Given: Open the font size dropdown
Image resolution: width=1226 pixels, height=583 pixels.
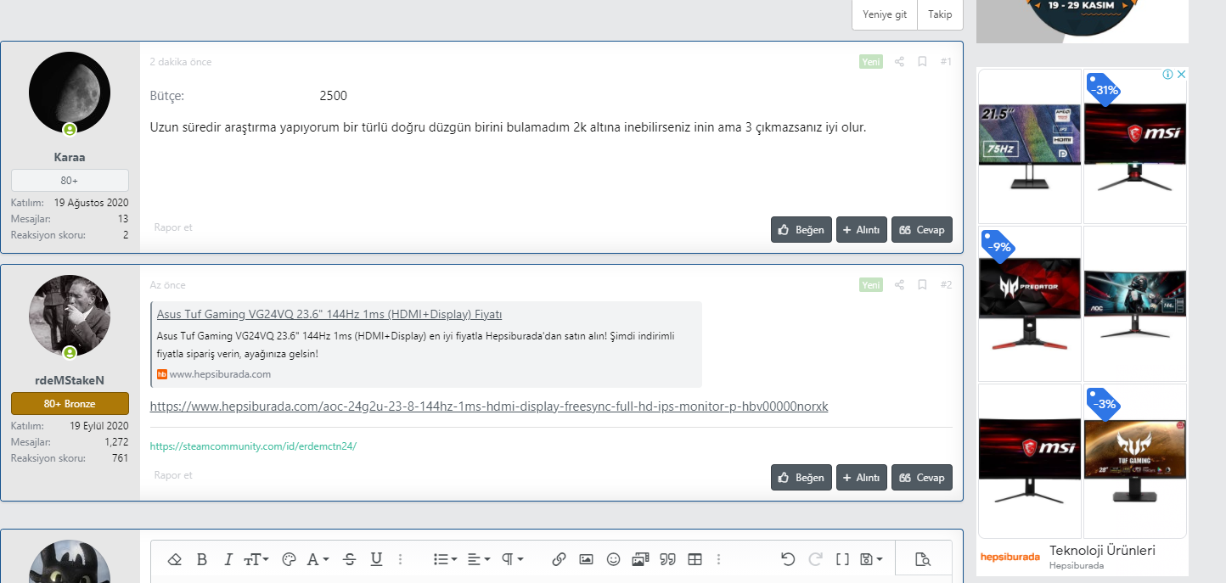Looking at the screenshot, I should coord(256,559).
